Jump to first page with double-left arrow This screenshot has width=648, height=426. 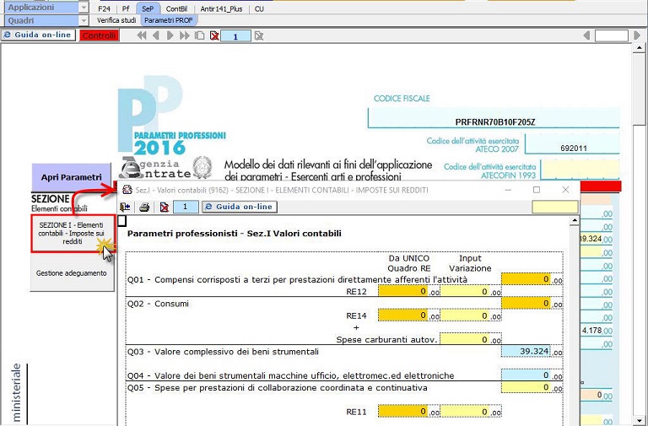coord(142,36)
